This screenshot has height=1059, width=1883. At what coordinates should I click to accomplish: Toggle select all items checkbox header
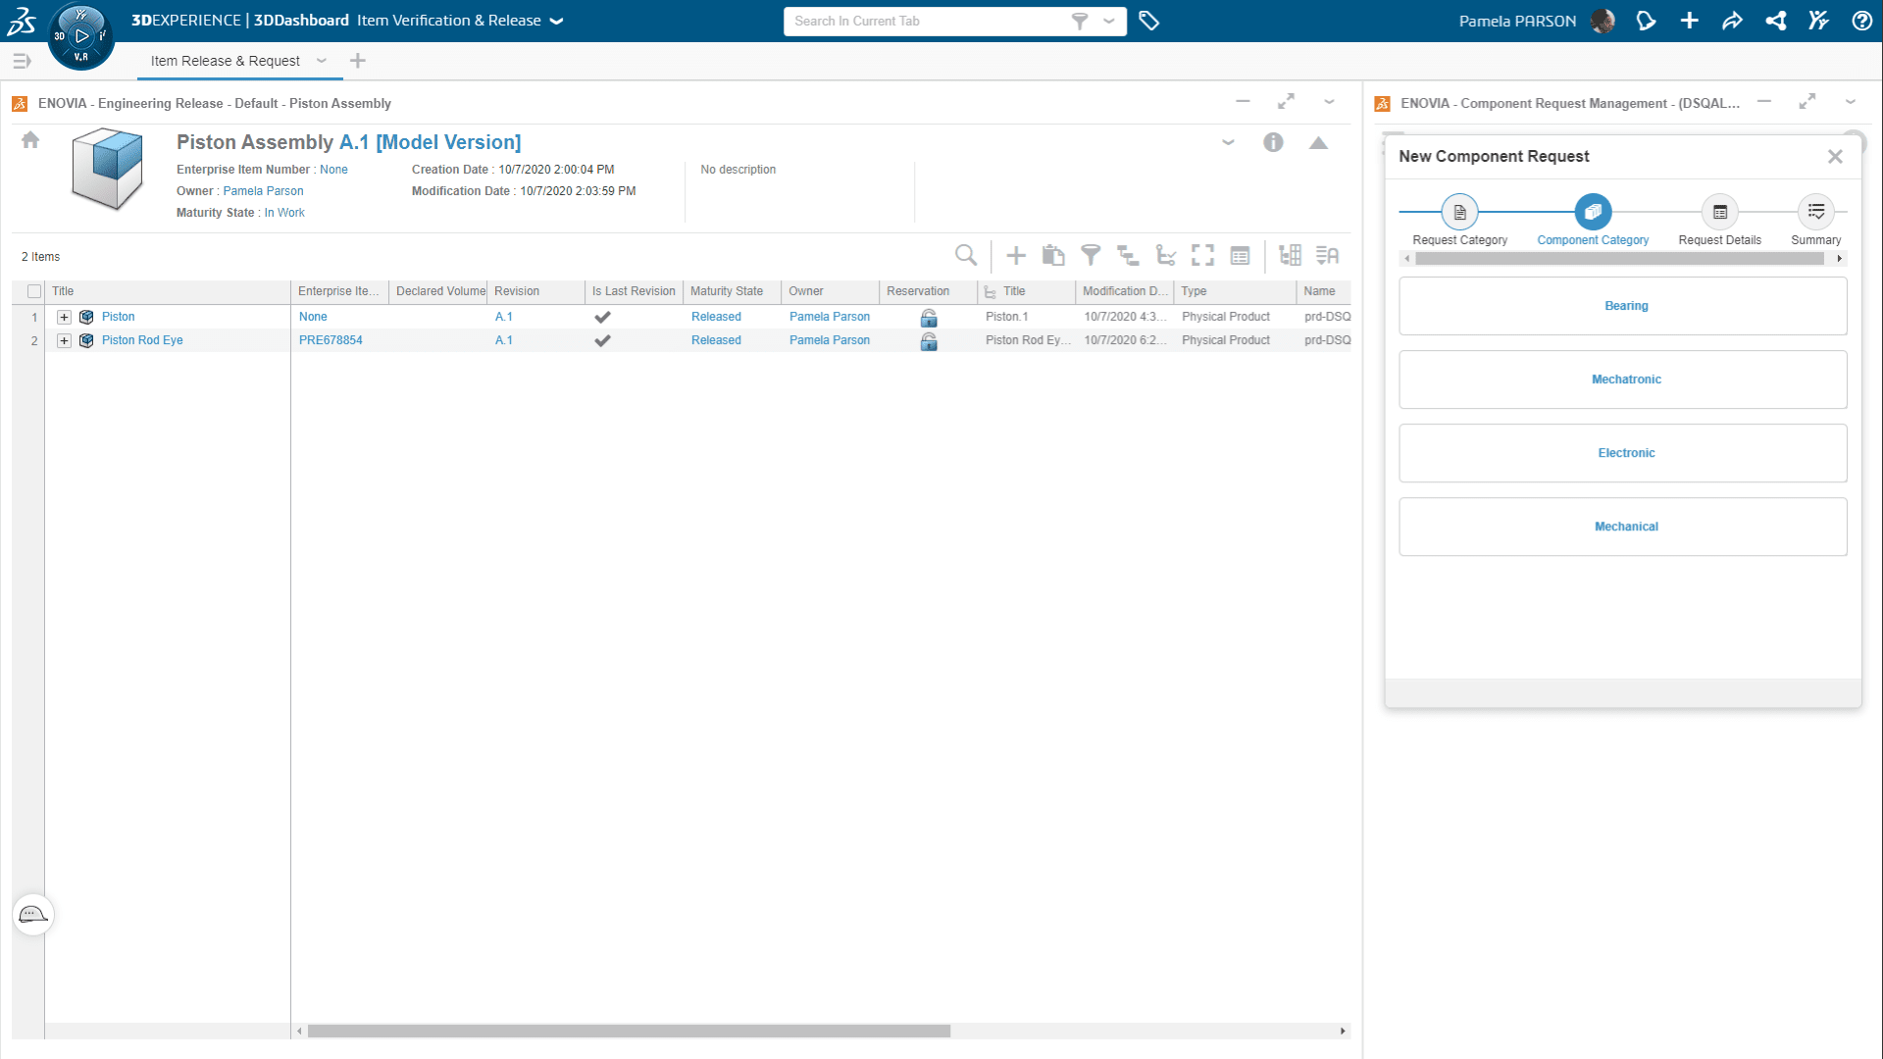[33, 289]
